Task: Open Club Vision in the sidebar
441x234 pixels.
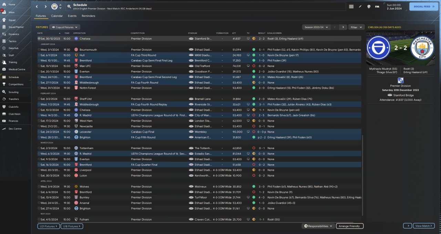Action: [15, 114]
